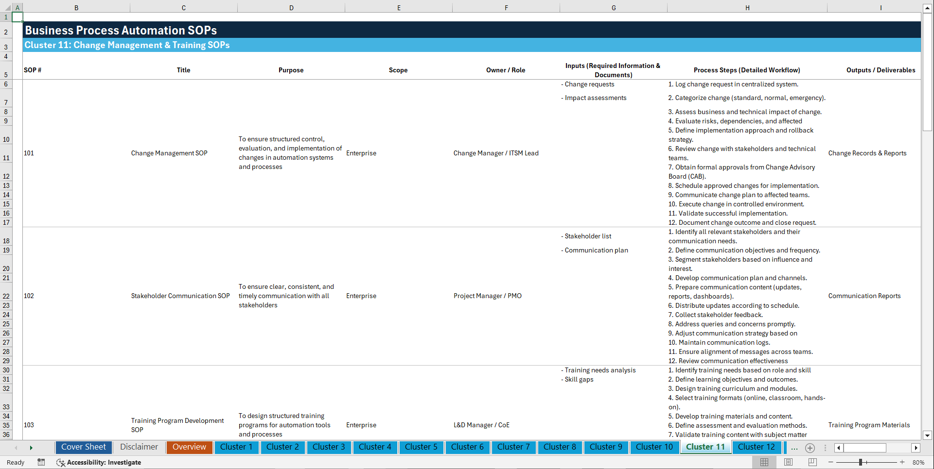This screenshot has width=934, height=469.
Task: Switch to Cluster 12 sheet
Action: (x=757, y=447)
